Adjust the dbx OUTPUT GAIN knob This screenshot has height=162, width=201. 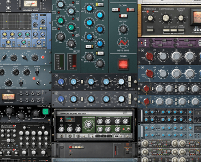pos(181,18)
